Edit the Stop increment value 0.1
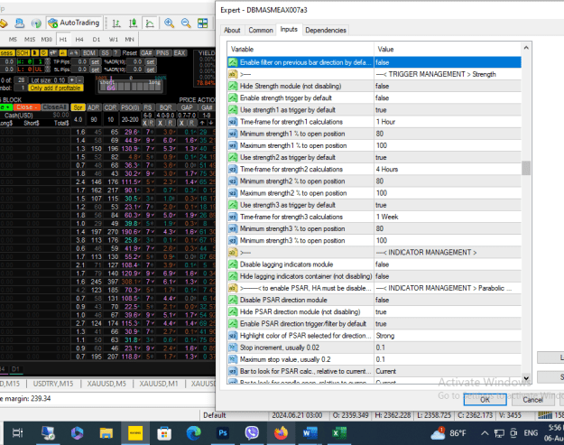 (448, 348)
